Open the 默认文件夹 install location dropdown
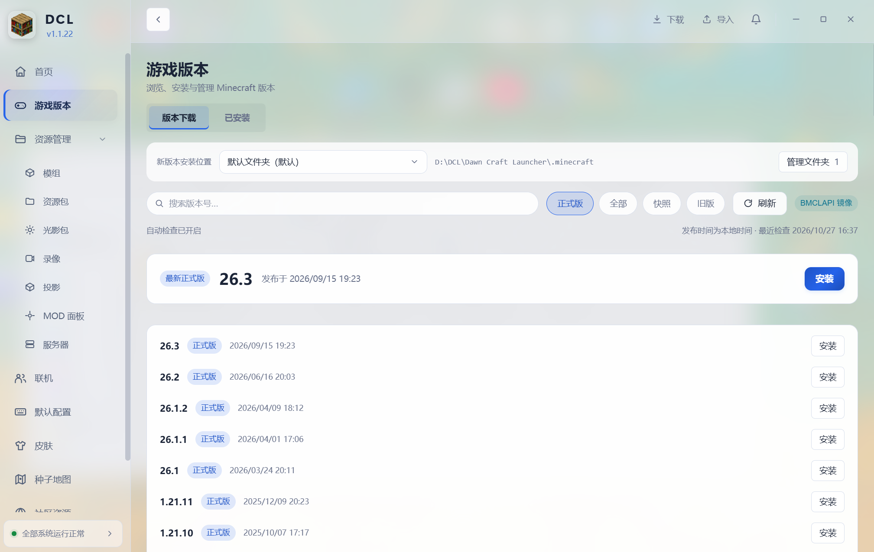 [323, 162]
